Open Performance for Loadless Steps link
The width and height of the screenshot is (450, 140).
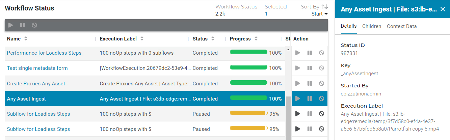44,53
